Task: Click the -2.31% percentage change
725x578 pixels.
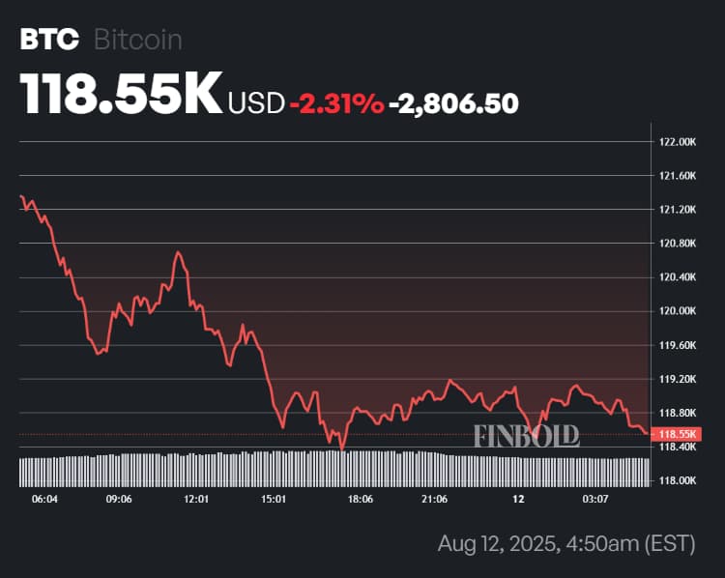Action: click(x=337, y=101)
